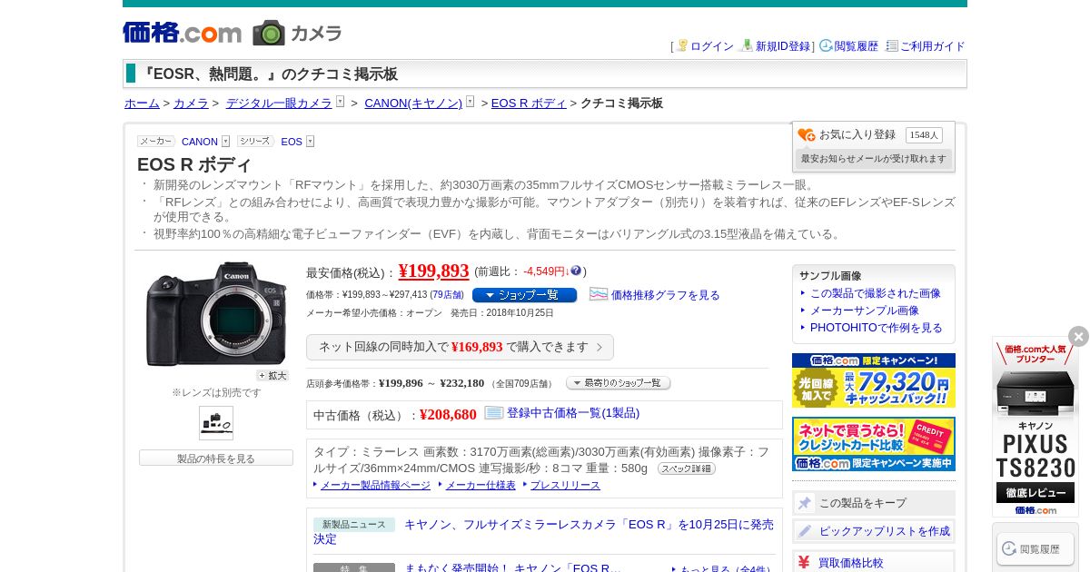Click the ログイン link
Image resolution: width=1090 pixels, height=572 pixels.
click(x=712, y=46)
